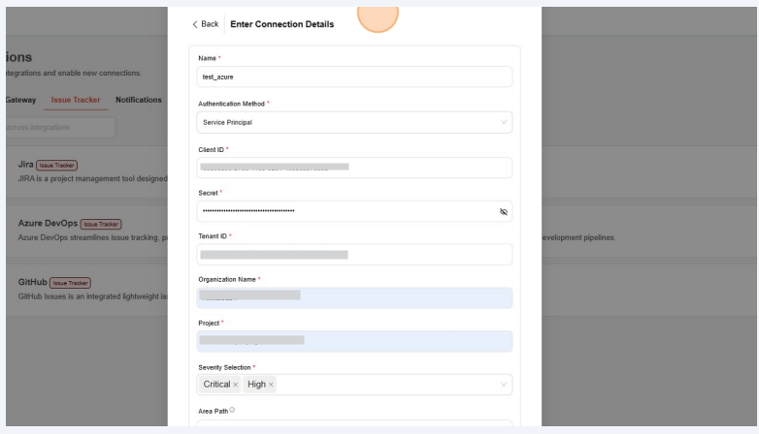Expand the Severity Selection dropdown arrow
Screen dimensions: 759x434
click(x=503, y=385)
